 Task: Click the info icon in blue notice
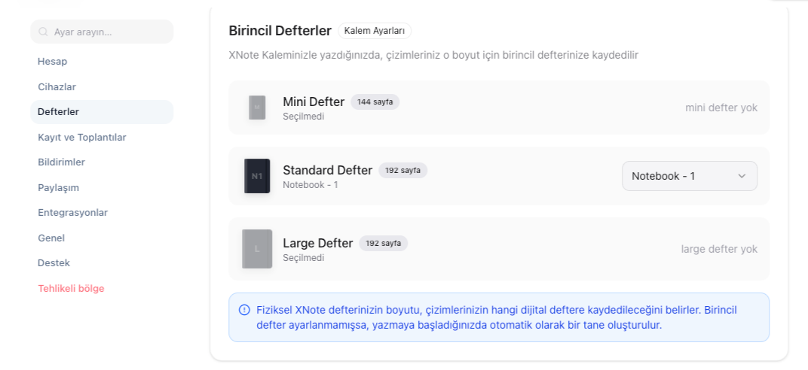(244, 310)
